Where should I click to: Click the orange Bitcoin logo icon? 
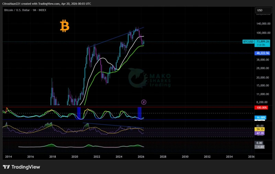pyautogui.click(x=64, y=26)
